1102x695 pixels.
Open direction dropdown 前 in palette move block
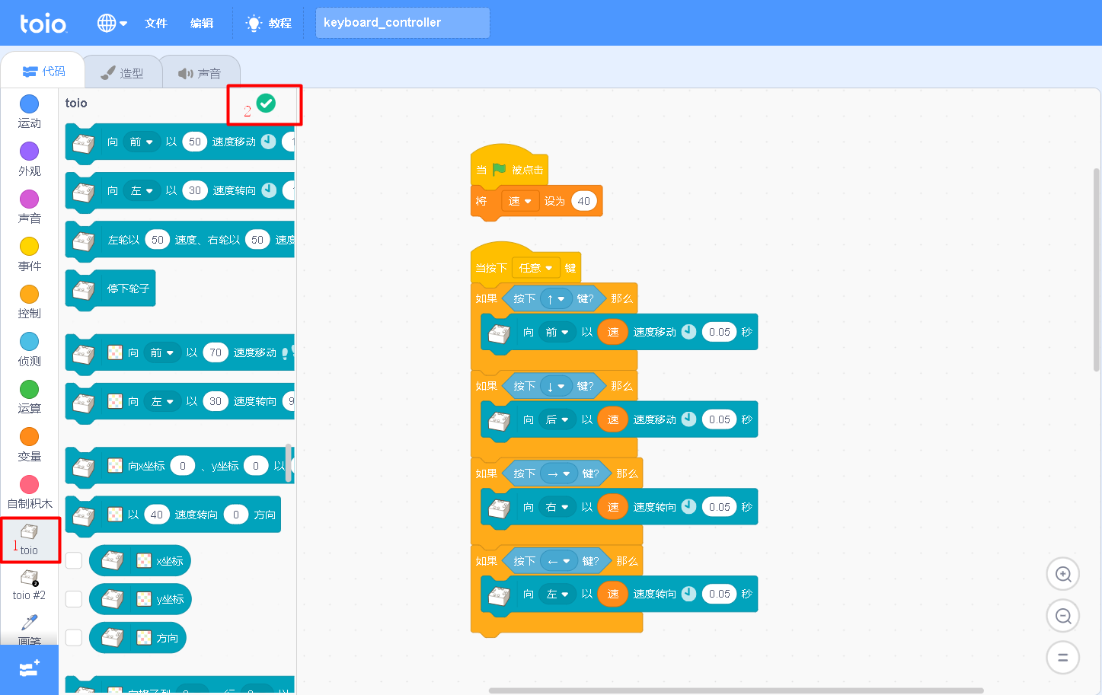142,142
